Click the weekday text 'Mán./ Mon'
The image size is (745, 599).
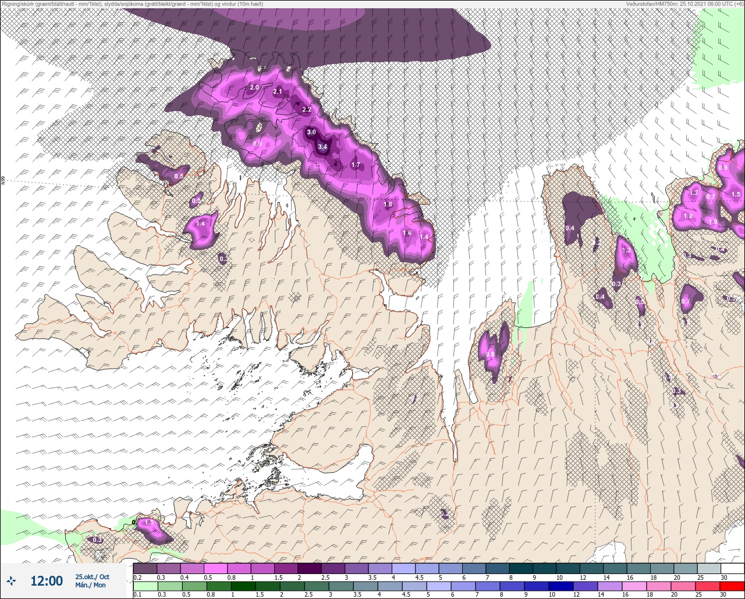tap(91, 585)
